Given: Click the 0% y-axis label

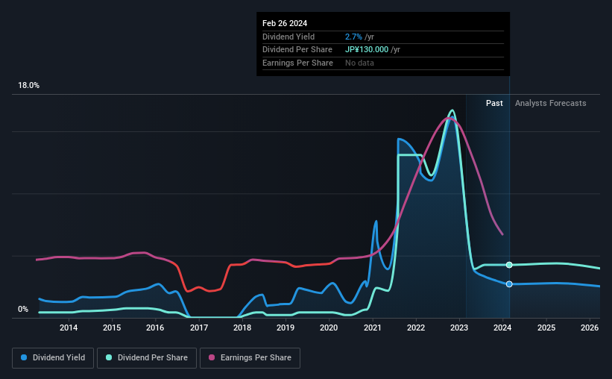Looking at the screenshot, I should (23, 309).
